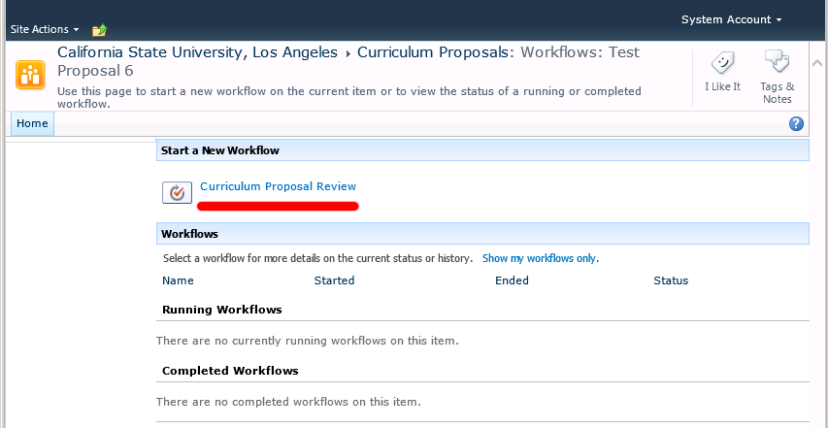Open the Site Actions menu
Viewport: 828px width, 428px height.
pos(44,30)
